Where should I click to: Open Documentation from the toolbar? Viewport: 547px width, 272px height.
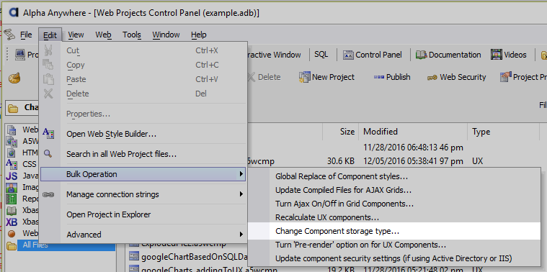(448, 55)
